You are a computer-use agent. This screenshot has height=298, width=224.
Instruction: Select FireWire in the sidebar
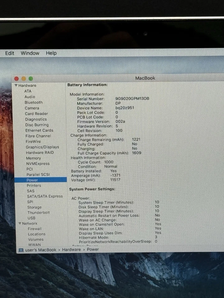click(33, 142)
